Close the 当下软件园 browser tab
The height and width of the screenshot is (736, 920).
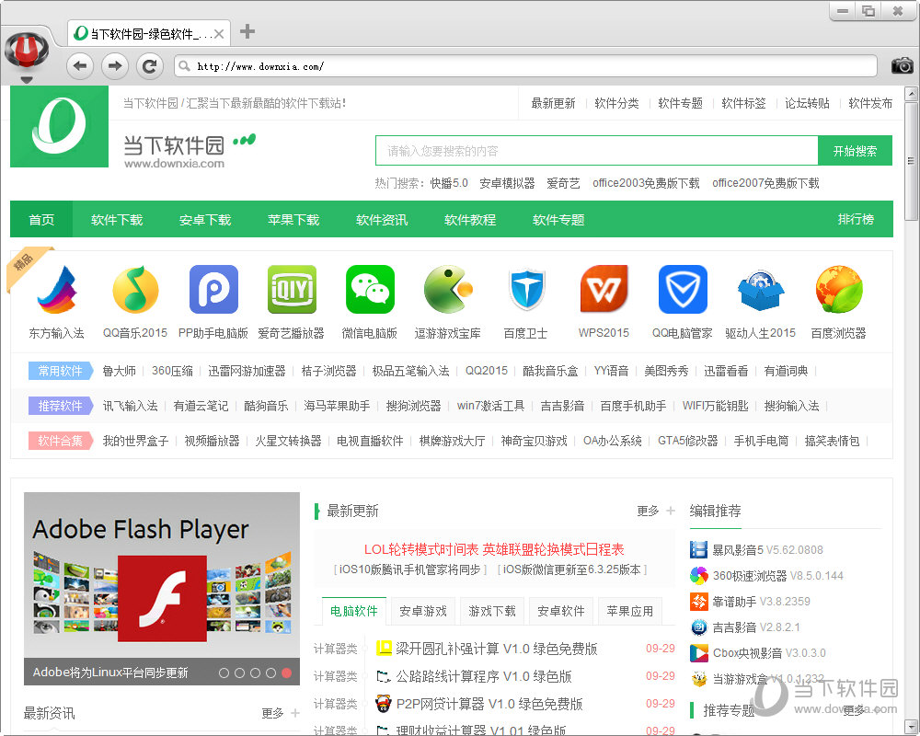(x=219, y=34)
